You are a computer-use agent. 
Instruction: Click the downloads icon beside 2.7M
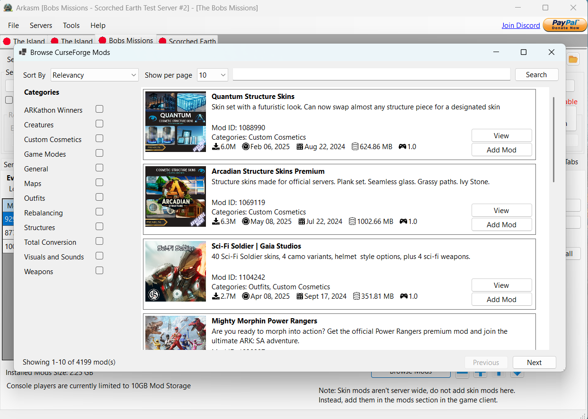tap(216, 296)
